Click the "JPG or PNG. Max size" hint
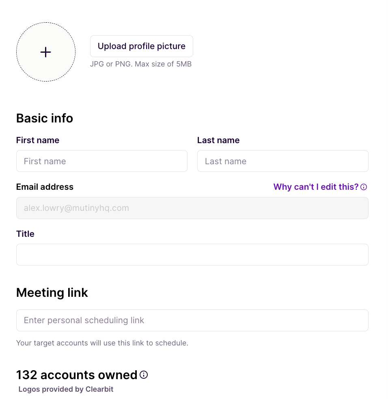 click(141, 64)
